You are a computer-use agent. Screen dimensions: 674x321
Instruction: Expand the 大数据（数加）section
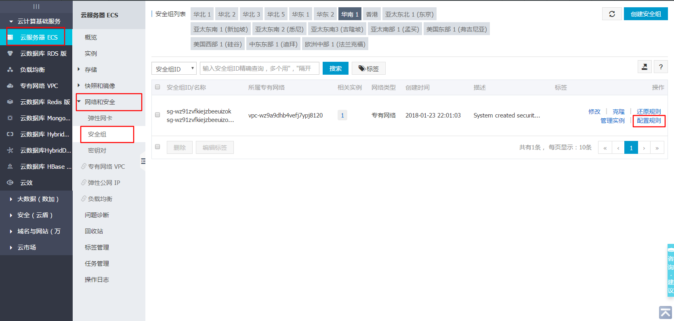click(36, 199)
